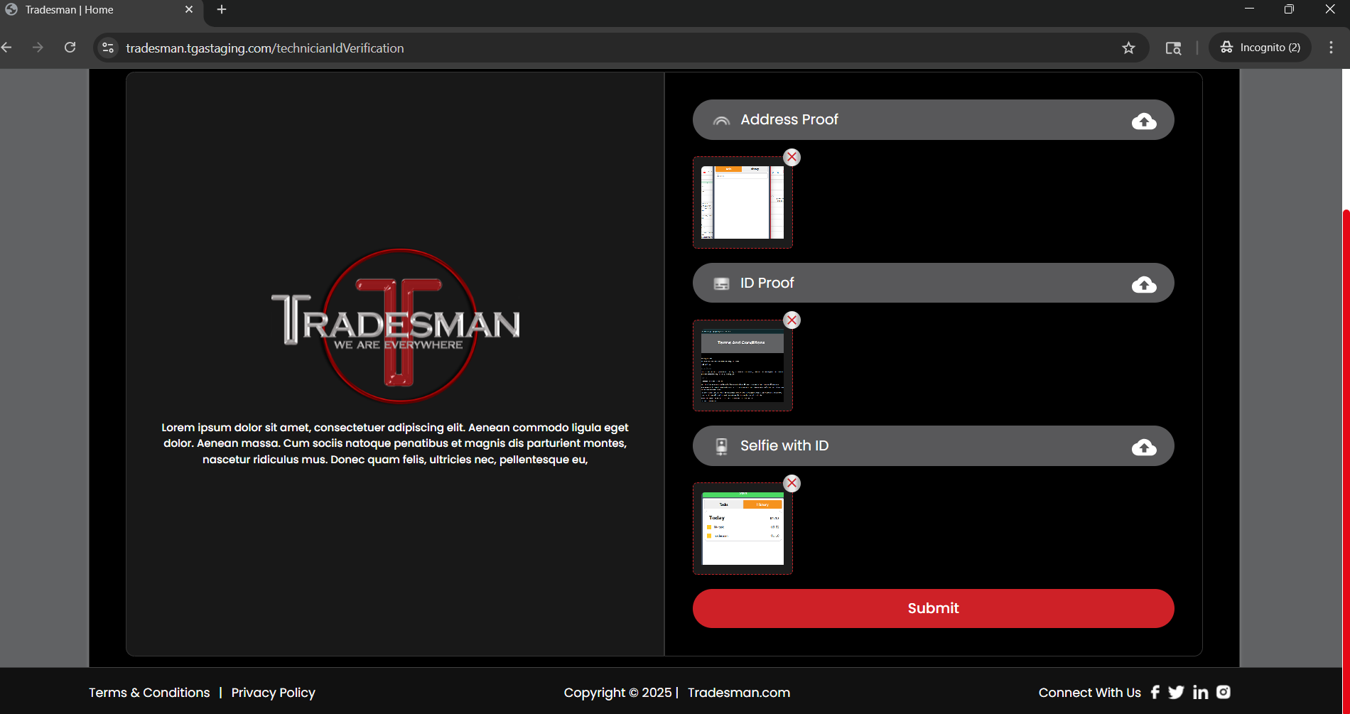Go forward in browser history
The width and height of the screenshot is (1350, 714).
pos(38,48)
